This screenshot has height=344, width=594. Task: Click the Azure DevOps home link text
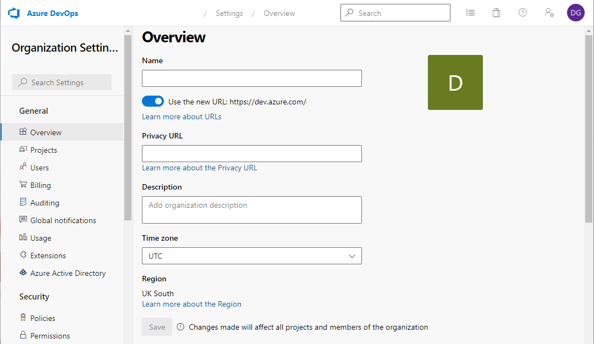point(53,13)
